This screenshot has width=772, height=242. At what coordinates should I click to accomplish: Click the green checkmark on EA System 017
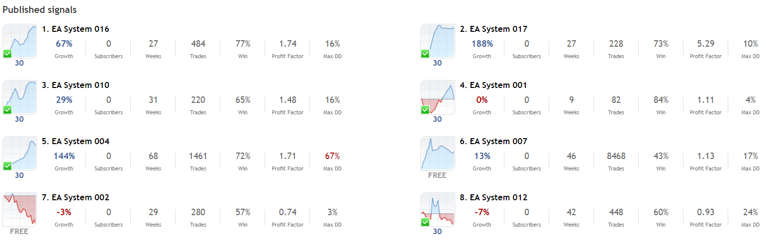(425, 54)
